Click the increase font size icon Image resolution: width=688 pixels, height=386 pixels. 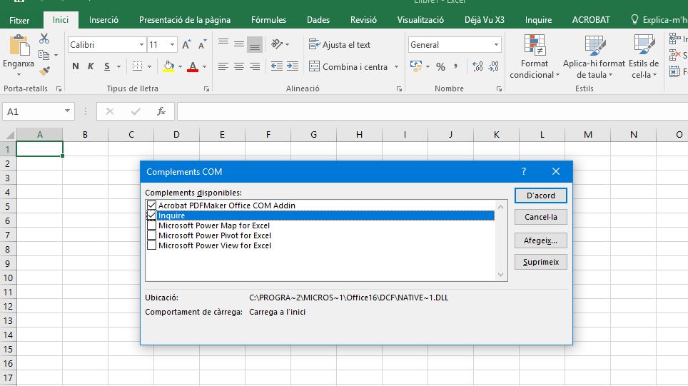[x=186, y=45]
